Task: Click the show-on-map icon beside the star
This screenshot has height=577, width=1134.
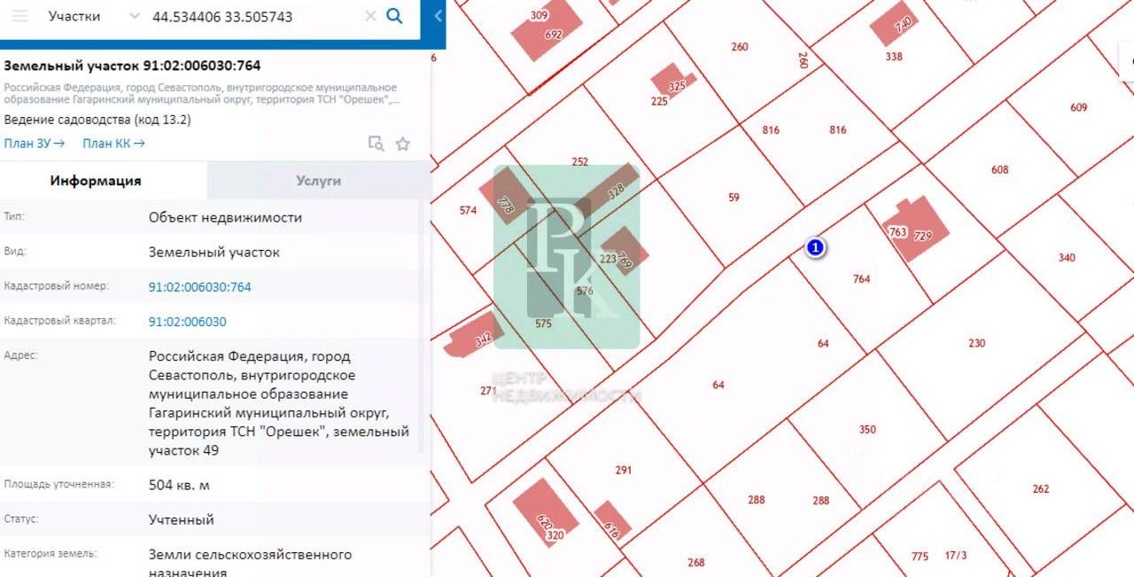Action: tap(376, 144)
